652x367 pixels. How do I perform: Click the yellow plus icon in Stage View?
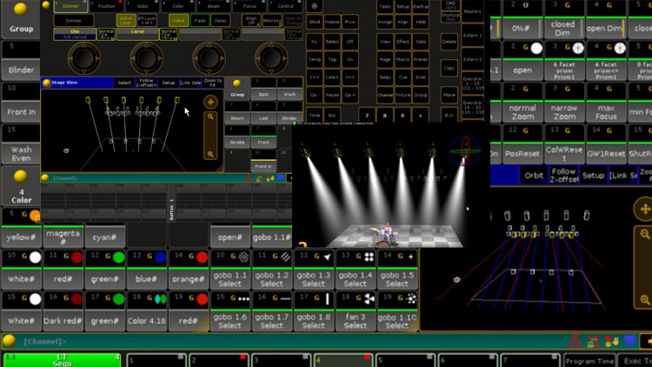coord(210,101)
